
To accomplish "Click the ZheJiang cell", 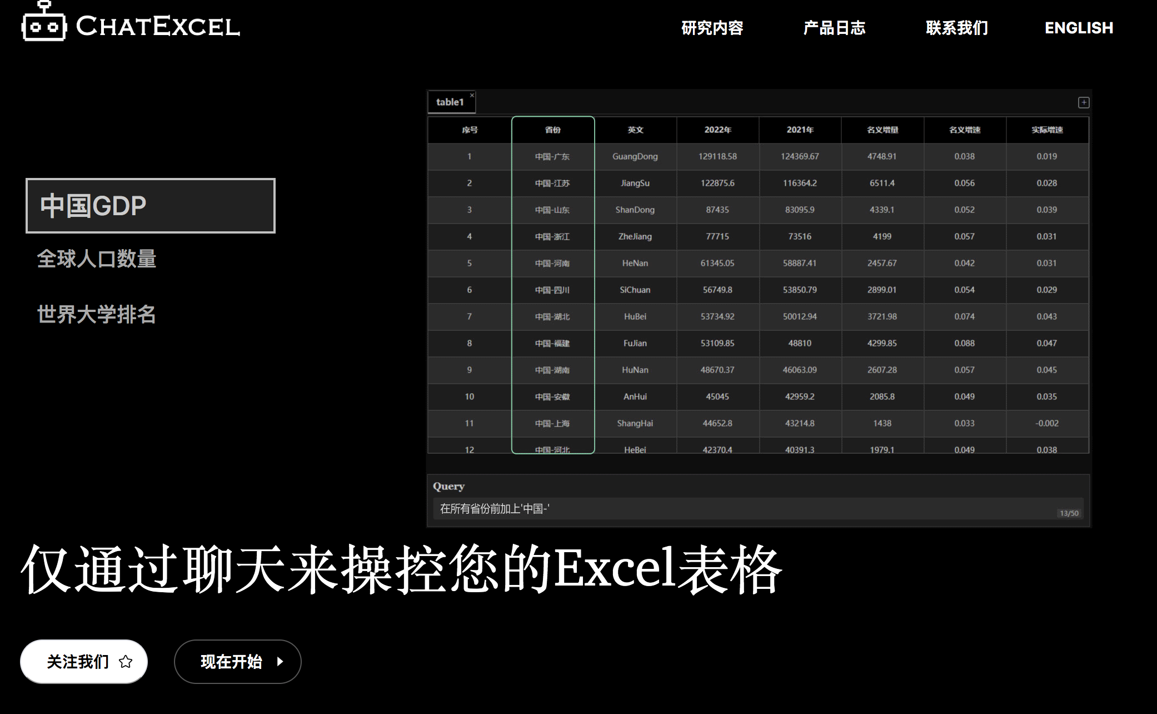I will (x=635, y=237).
